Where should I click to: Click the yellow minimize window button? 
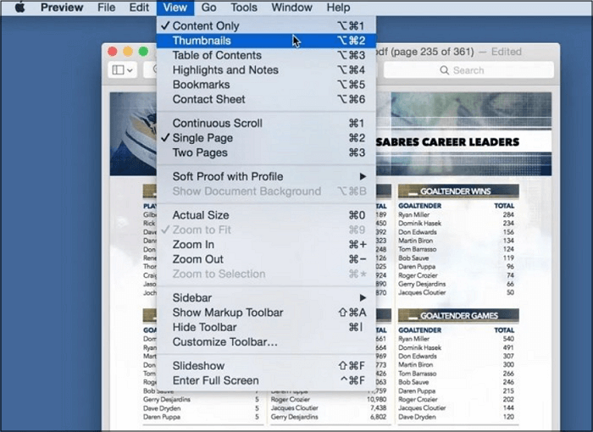[x=128, y=52]
